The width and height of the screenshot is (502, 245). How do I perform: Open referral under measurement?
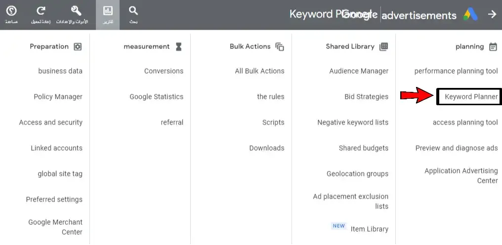pos(172,122)
